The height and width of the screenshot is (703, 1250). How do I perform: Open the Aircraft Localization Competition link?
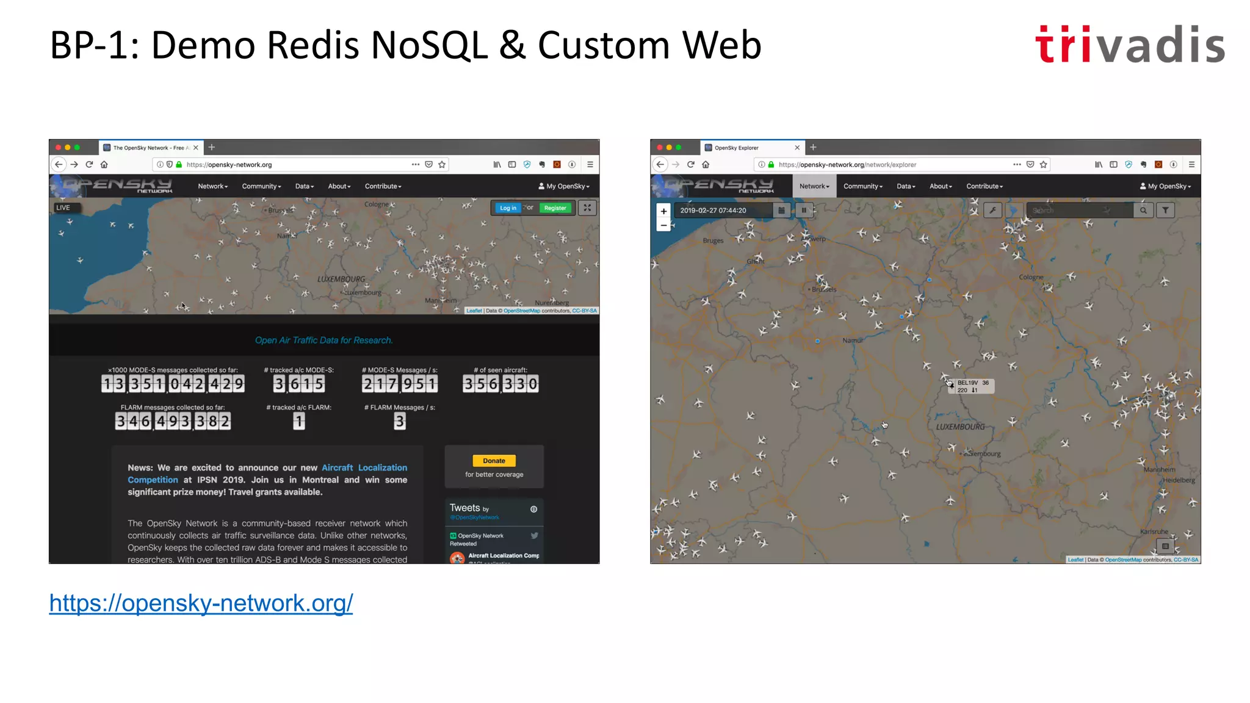(x=267, y=474)
